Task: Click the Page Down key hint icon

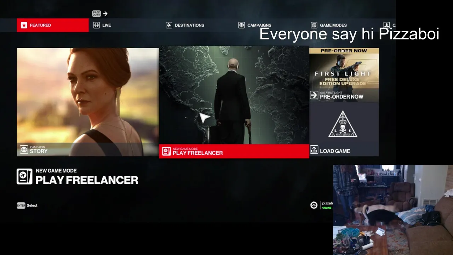Action: pos(97,13)
